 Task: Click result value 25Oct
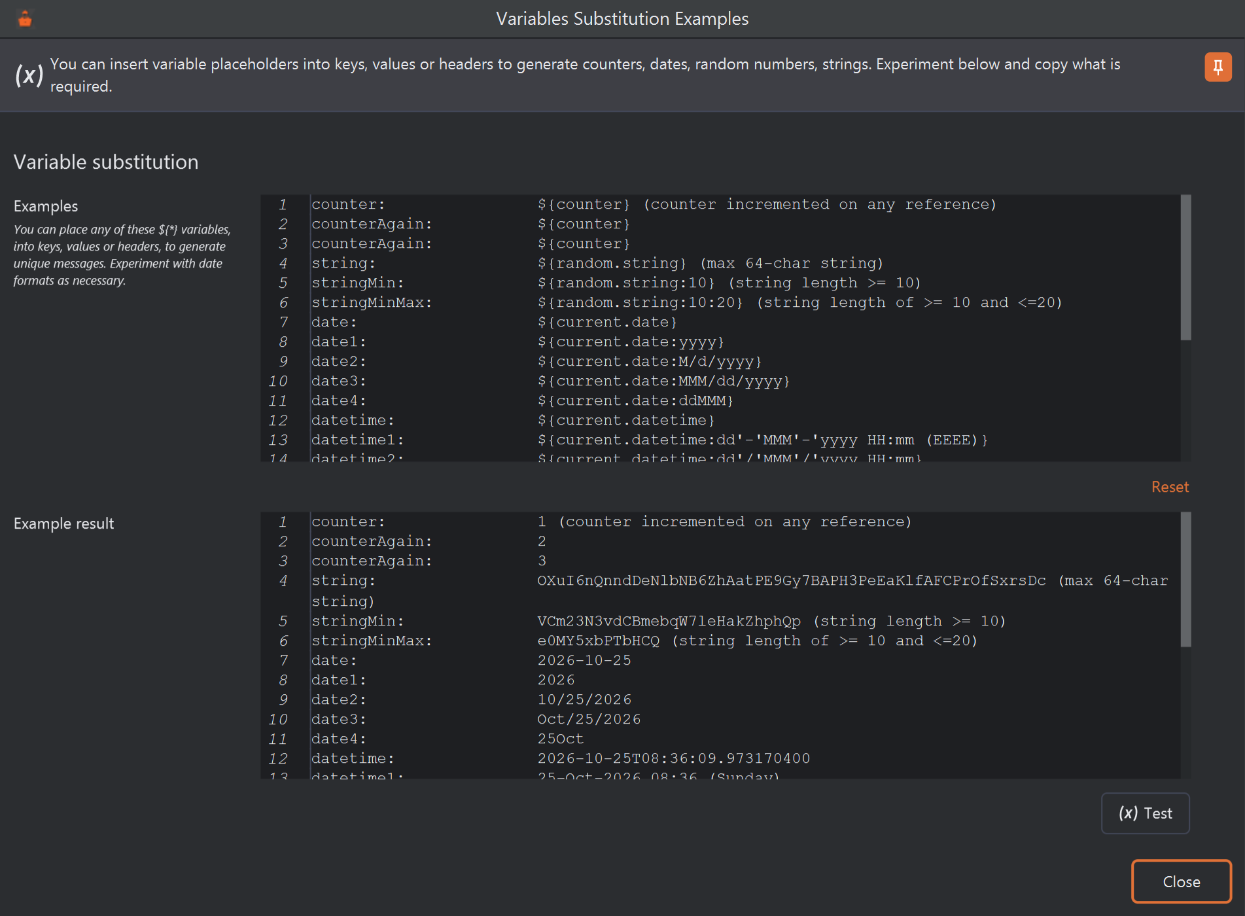coord(561,739)
